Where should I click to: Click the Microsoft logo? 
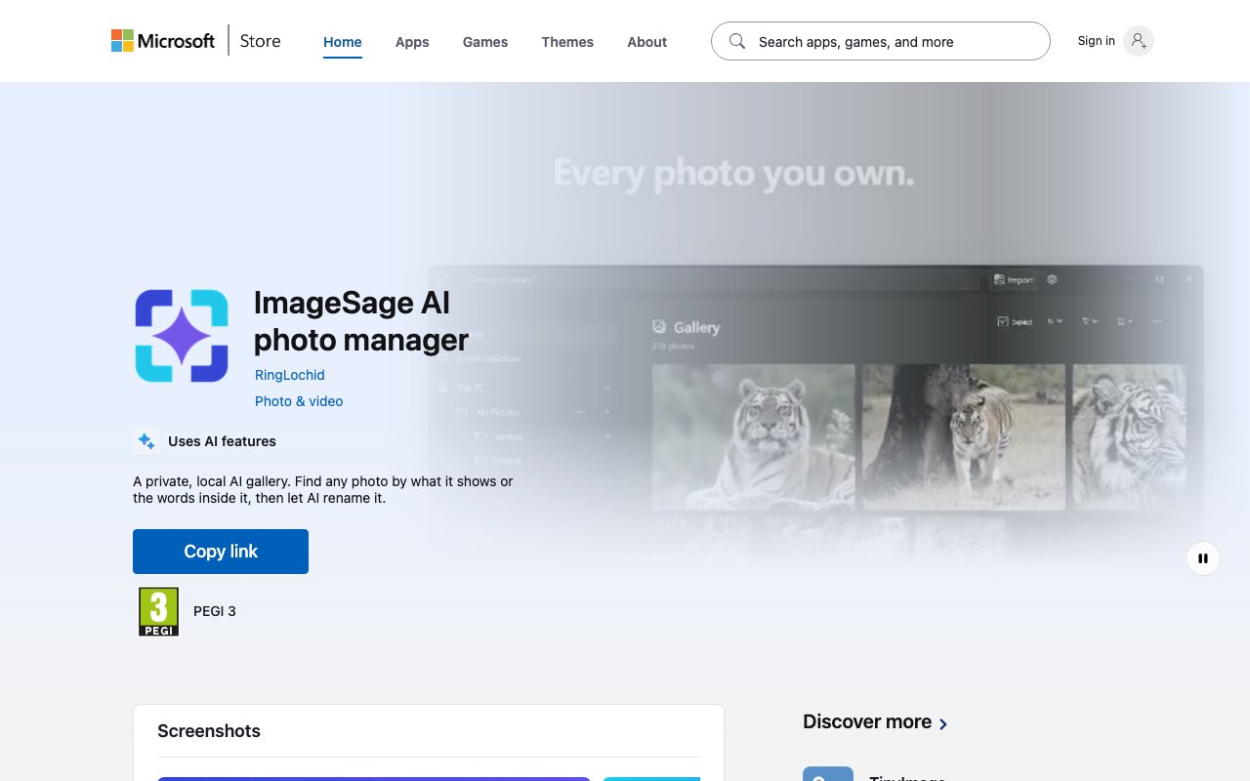click(x=163, y=41)
